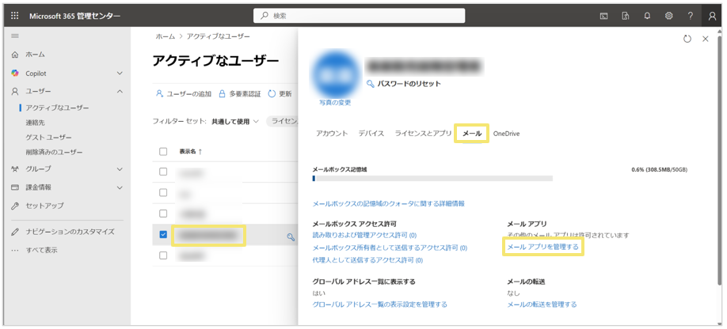
Task: Open the Cloud Shell icon in header
Action: pos(604,16)
